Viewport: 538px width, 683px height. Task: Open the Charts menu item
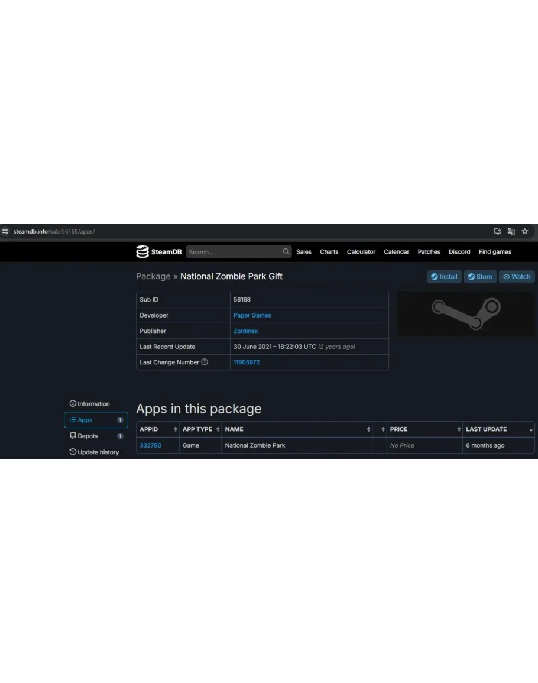tap(329, 252)
